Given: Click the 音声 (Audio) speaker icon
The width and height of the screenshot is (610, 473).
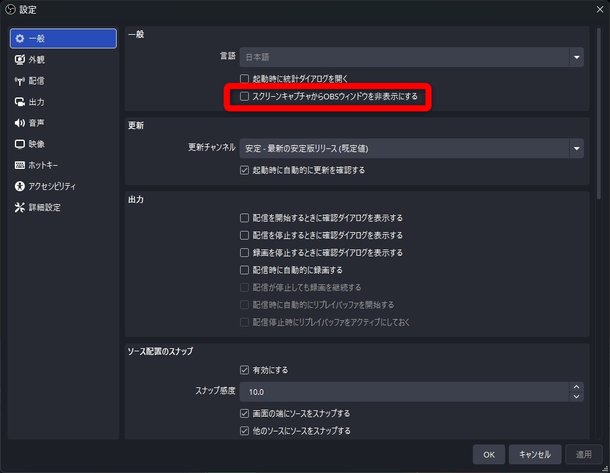Looking at the screenshot, I should (19, 123).
